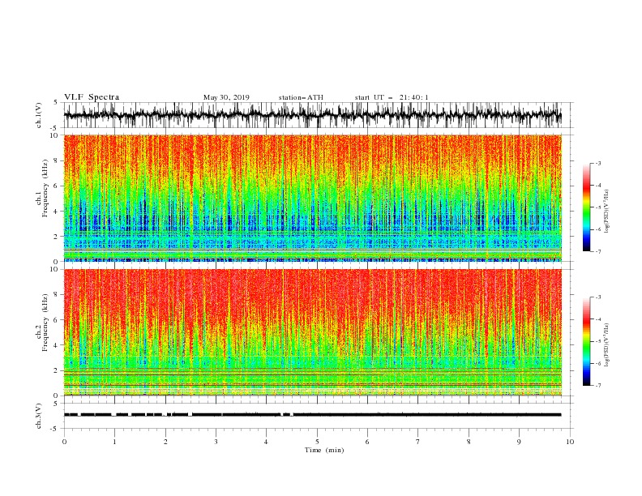Click the "-3" label atop ch.1 color bar
The width and height of the screenshot is (642, 496).
click(597, 163)
